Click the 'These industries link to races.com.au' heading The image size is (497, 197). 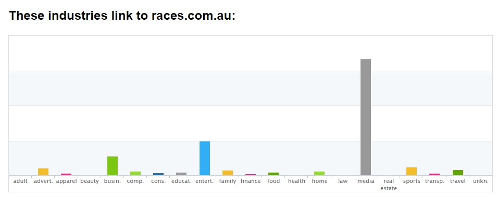point(122,16)
